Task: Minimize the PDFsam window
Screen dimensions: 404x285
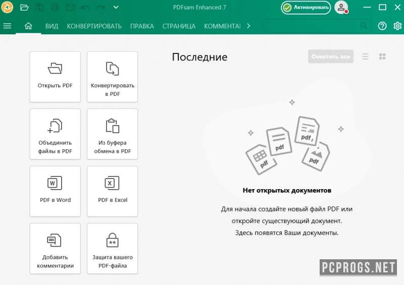Action: tap(367, 7)
